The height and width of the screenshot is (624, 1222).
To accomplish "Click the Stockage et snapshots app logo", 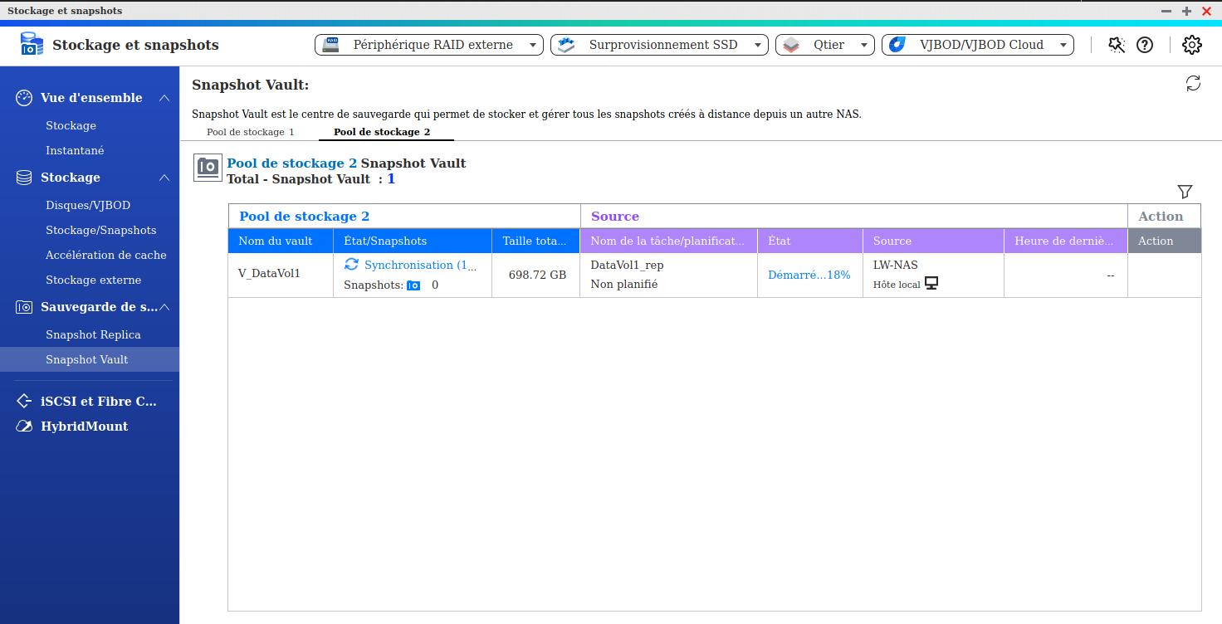I will pos(32,45).
